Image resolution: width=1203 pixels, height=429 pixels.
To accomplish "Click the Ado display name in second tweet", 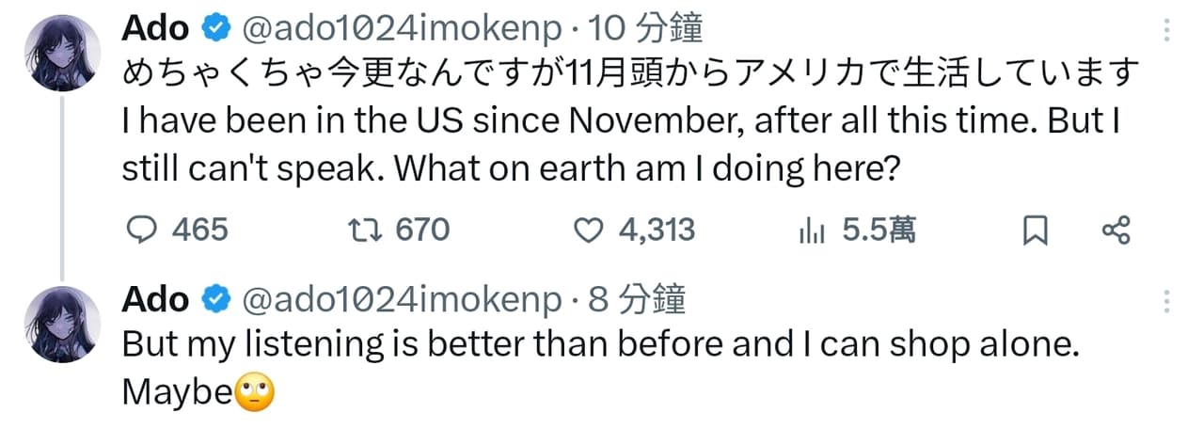I will (155, 300).
